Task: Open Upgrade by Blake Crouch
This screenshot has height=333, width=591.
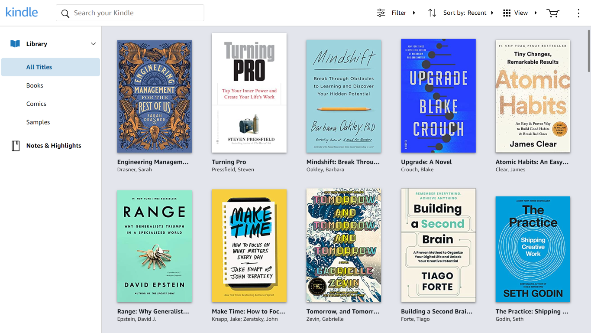Action: [438, 96]
